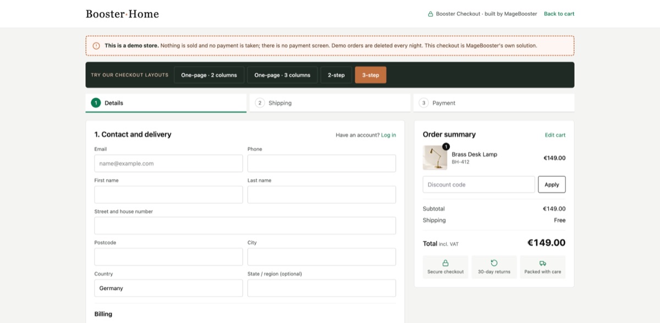Choose the 3-step checkout layout
The height and width of the screenshot is (323, 660).
(x=371, y=75)
